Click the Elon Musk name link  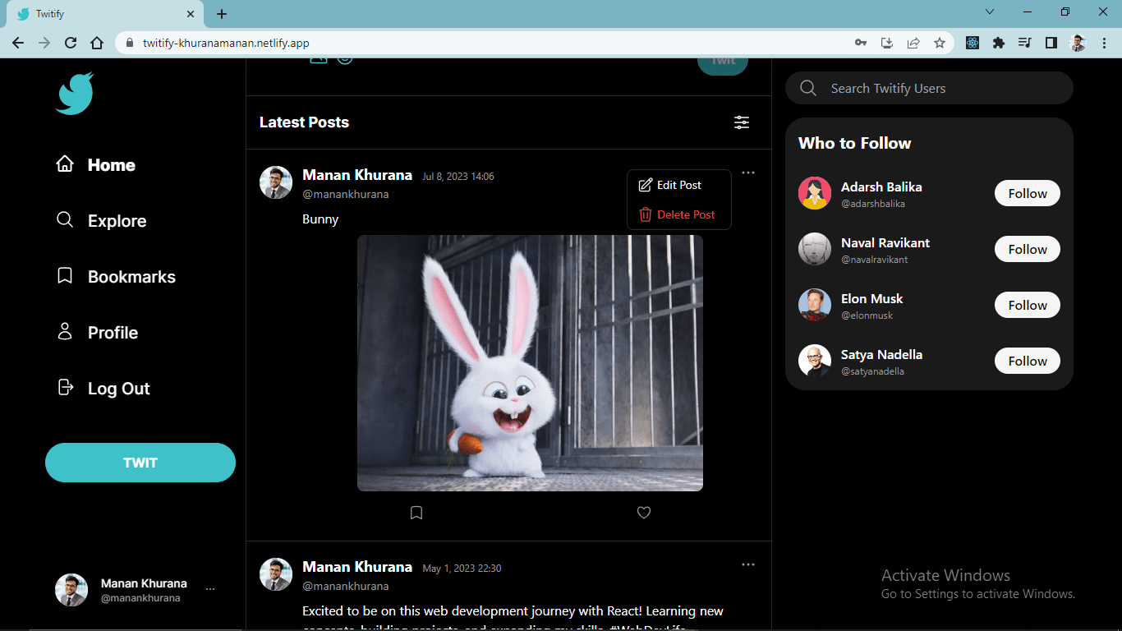[871, 298]
